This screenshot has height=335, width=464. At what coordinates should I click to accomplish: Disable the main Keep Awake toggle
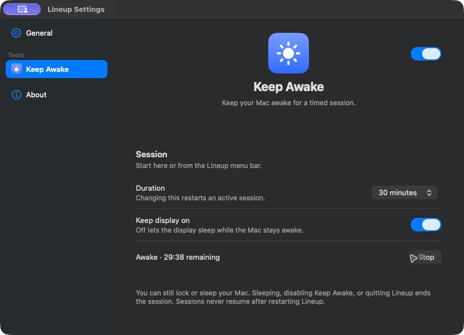pos(426,54)
